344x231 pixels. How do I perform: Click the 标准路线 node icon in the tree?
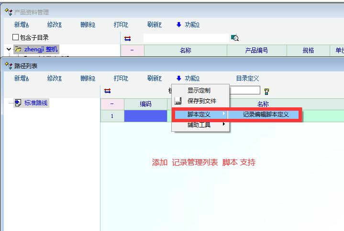coord(18,103)
